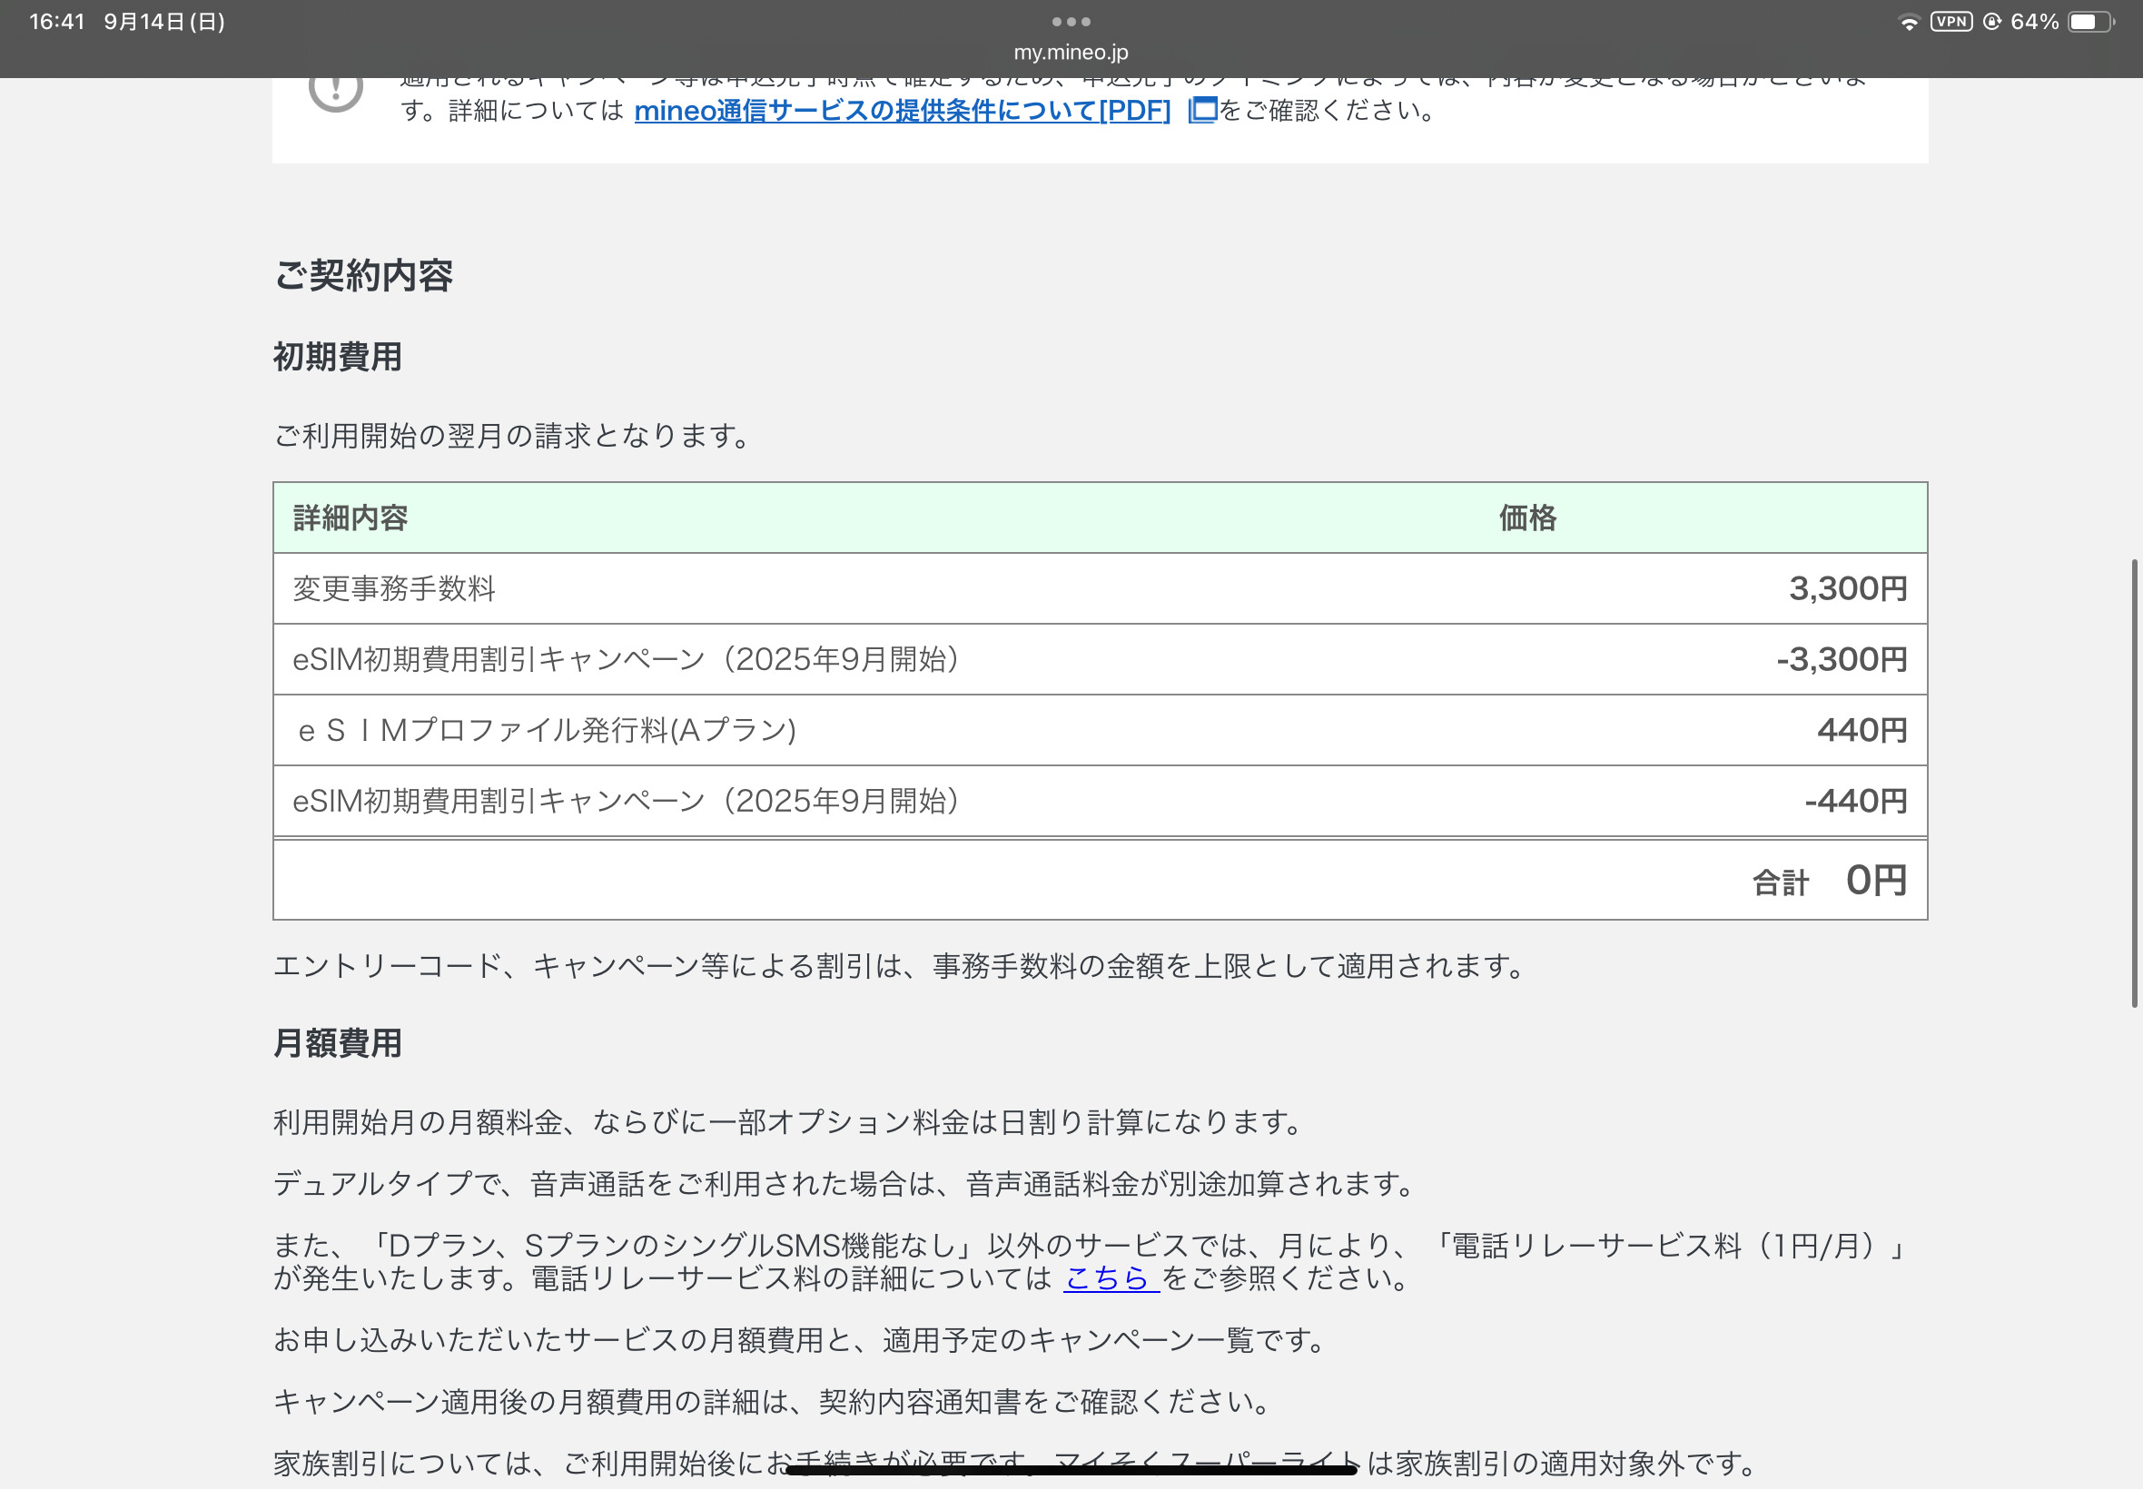Viewport: 2143px width, 1489px height.
Task: Tap the battery icon showing 64%
Action: point(2089,22)
